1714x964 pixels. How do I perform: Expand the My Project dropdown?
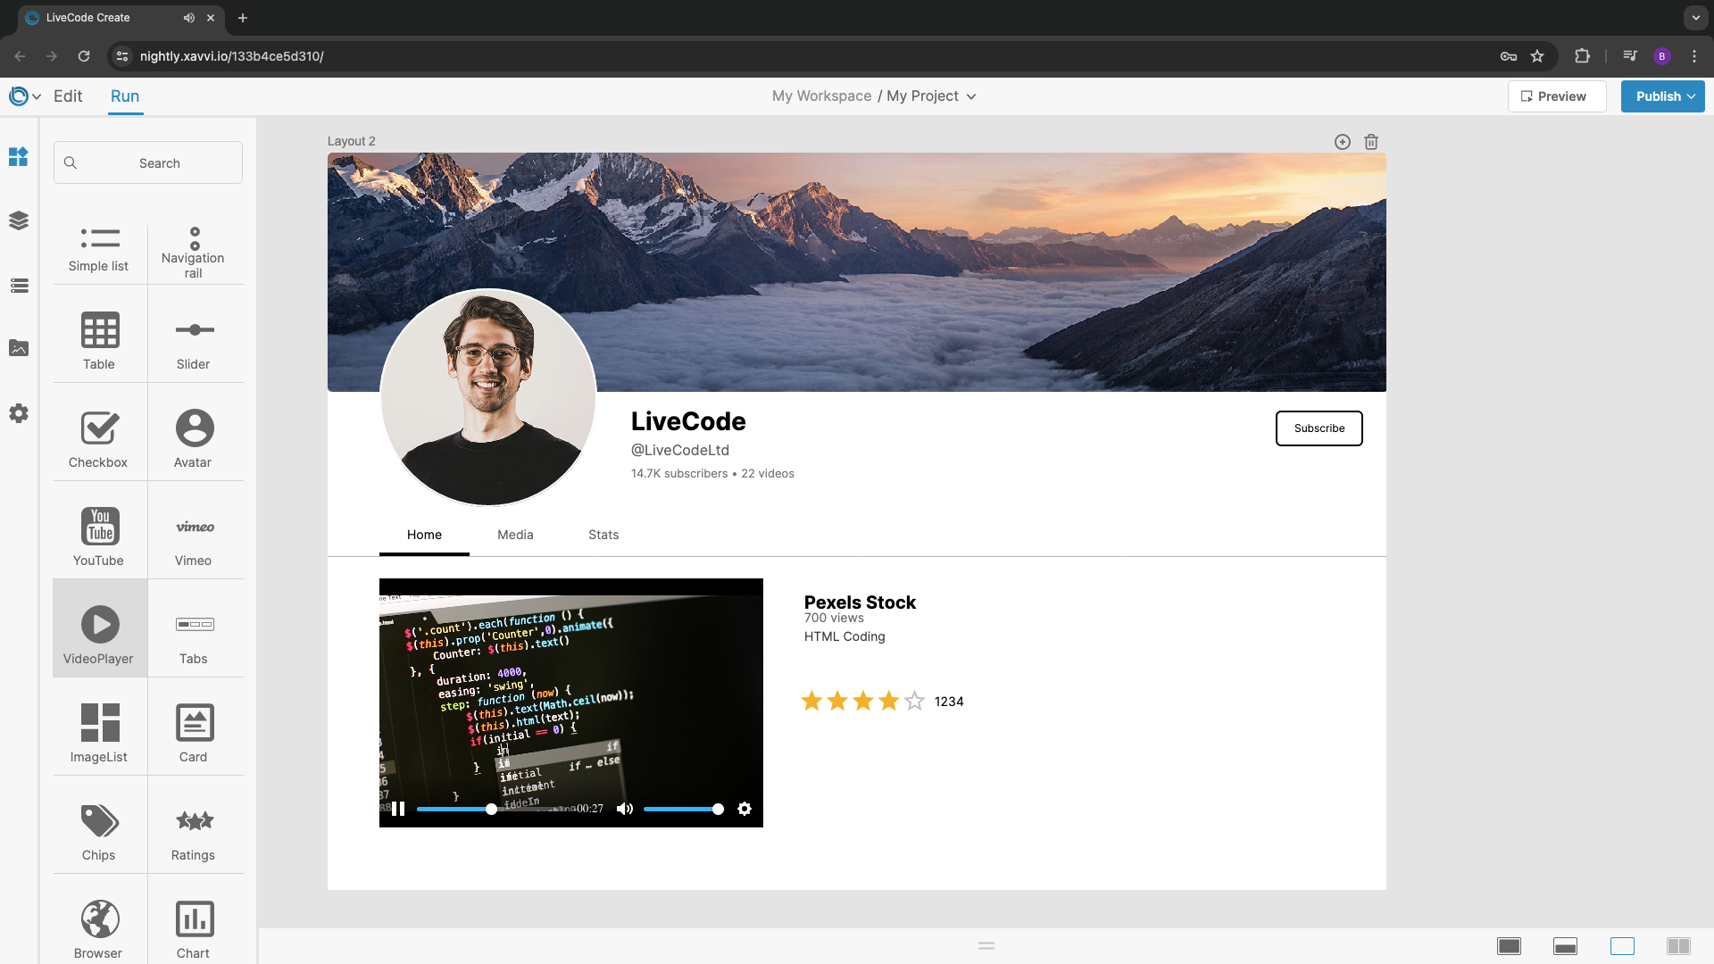click(x=971, y=96)
